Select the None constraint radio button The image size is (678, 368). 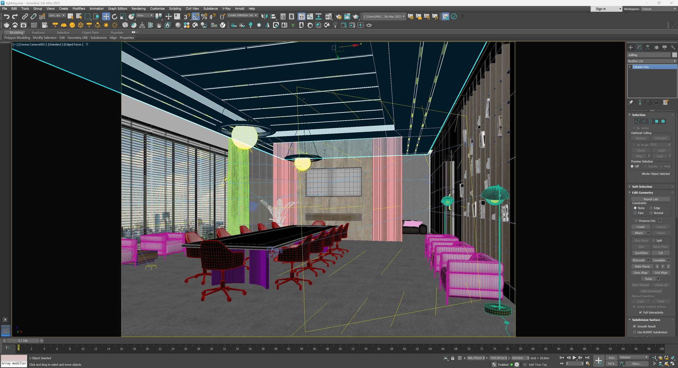(x=635, y=208)
